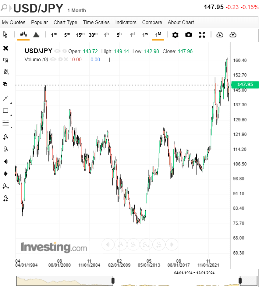Open the About Chart menu
The width and height of the screenshot is (259, 287).
tap(181, 22)
